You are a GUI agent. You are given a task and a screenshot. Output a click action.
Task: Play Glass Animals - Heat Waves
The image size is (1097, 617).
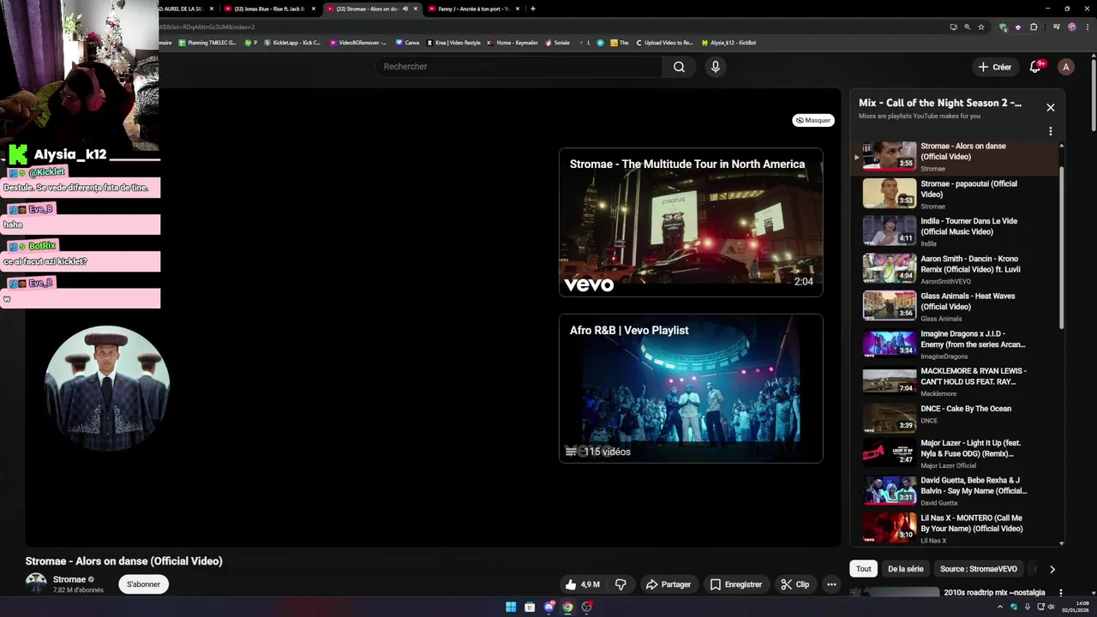956,306
